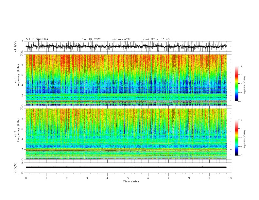The height and width of the screenshot is (200, 259).
Task: Click tick '1' on the Time axis
Action: click(46, 178)
